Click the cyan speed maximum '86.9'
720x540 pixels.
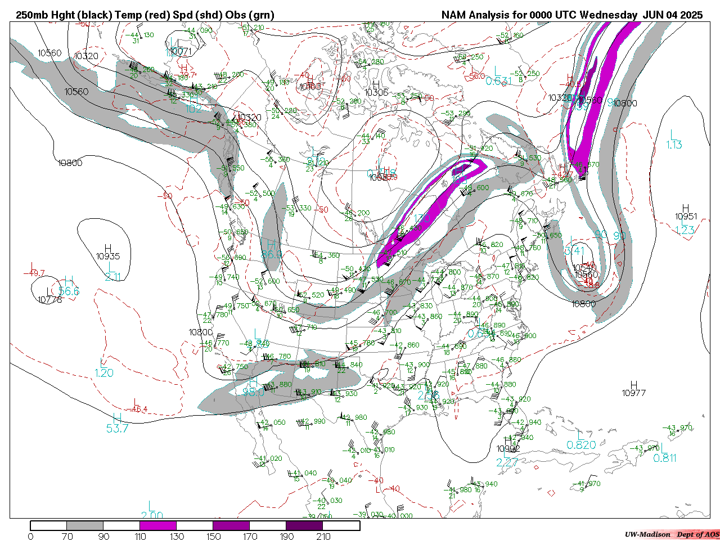(271, 255)
